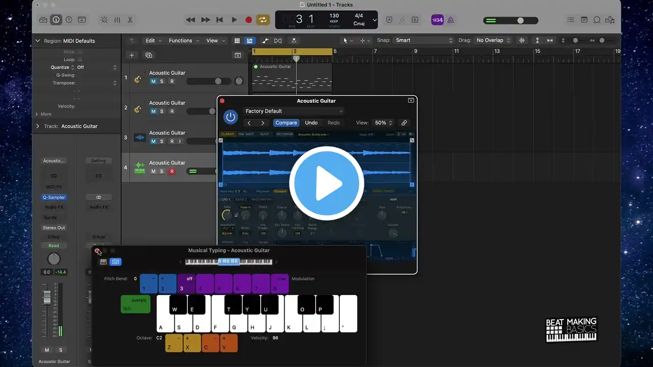This screenshot has width=653, height=367.
Task: Go to beginning of the project
Action: [219, 20]
